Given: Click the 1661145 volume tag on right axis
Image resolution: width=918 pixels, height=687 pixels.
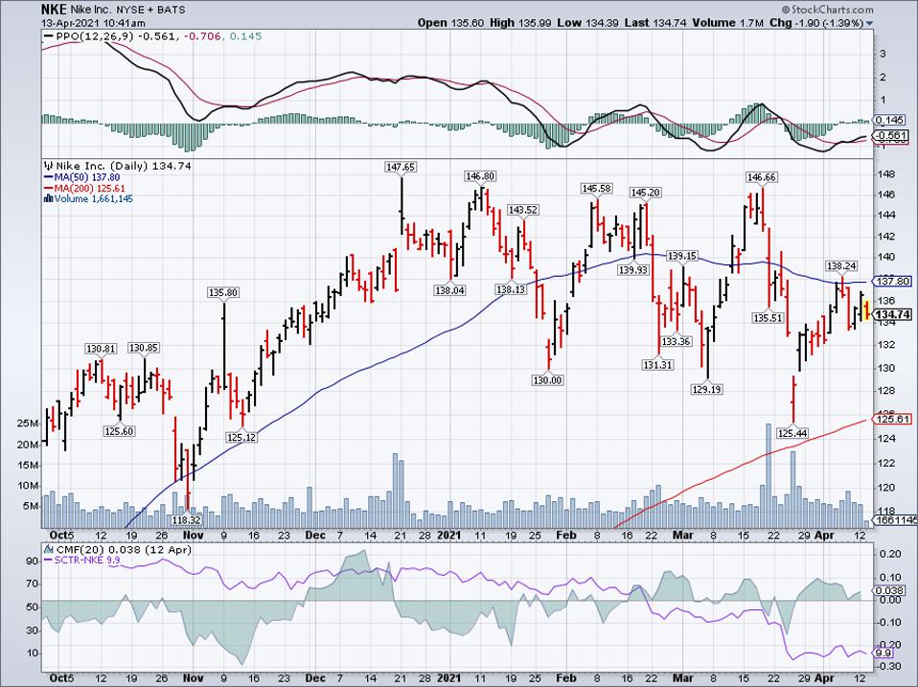Looking at the screenshot, I should [x=893, y=519].
